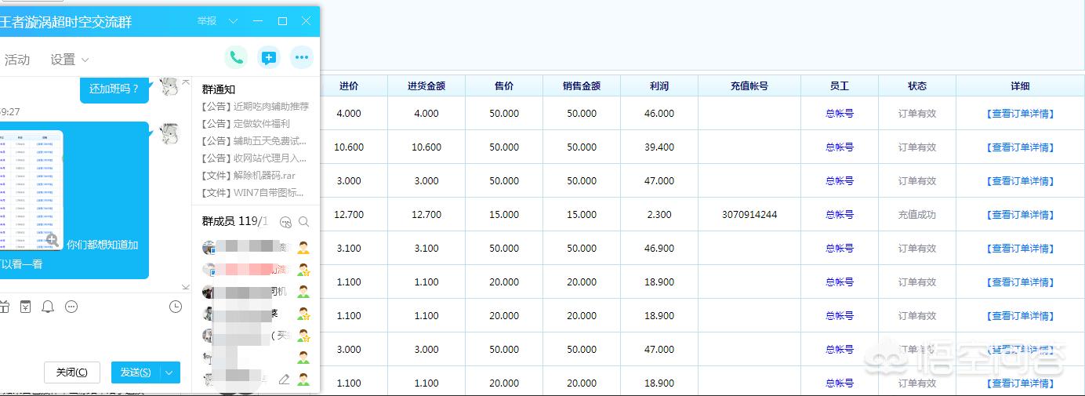Click 总帐号 in the 10.600 row
The width and height of the screenshot is (1085, 396).
coord(840,147)
